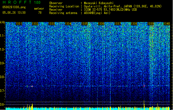The width and height of the screenshot is (173, 110).
Task: Click the HROFFT 1.0.0 title text
Action: [x=21, y=2]
